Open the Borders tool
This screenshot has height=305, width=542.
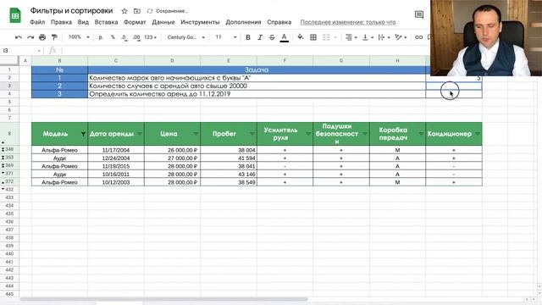[313, 37]
